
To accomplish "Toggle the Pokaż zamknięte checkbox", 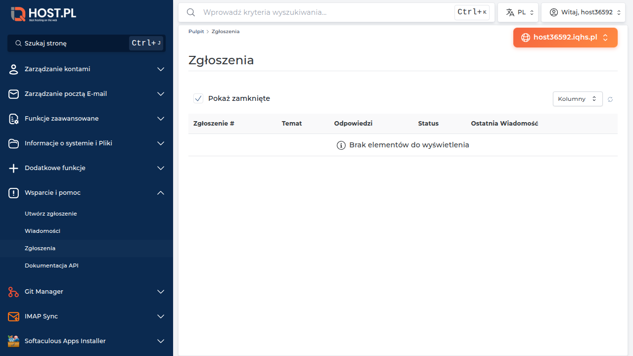I will 198,98.
